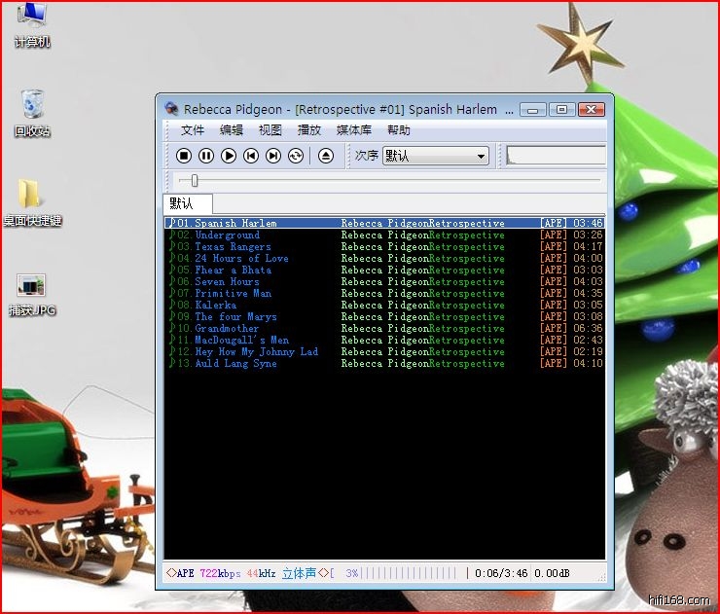
Task: Select track 05 Fhear a Bhata
Action: point(234,271)
